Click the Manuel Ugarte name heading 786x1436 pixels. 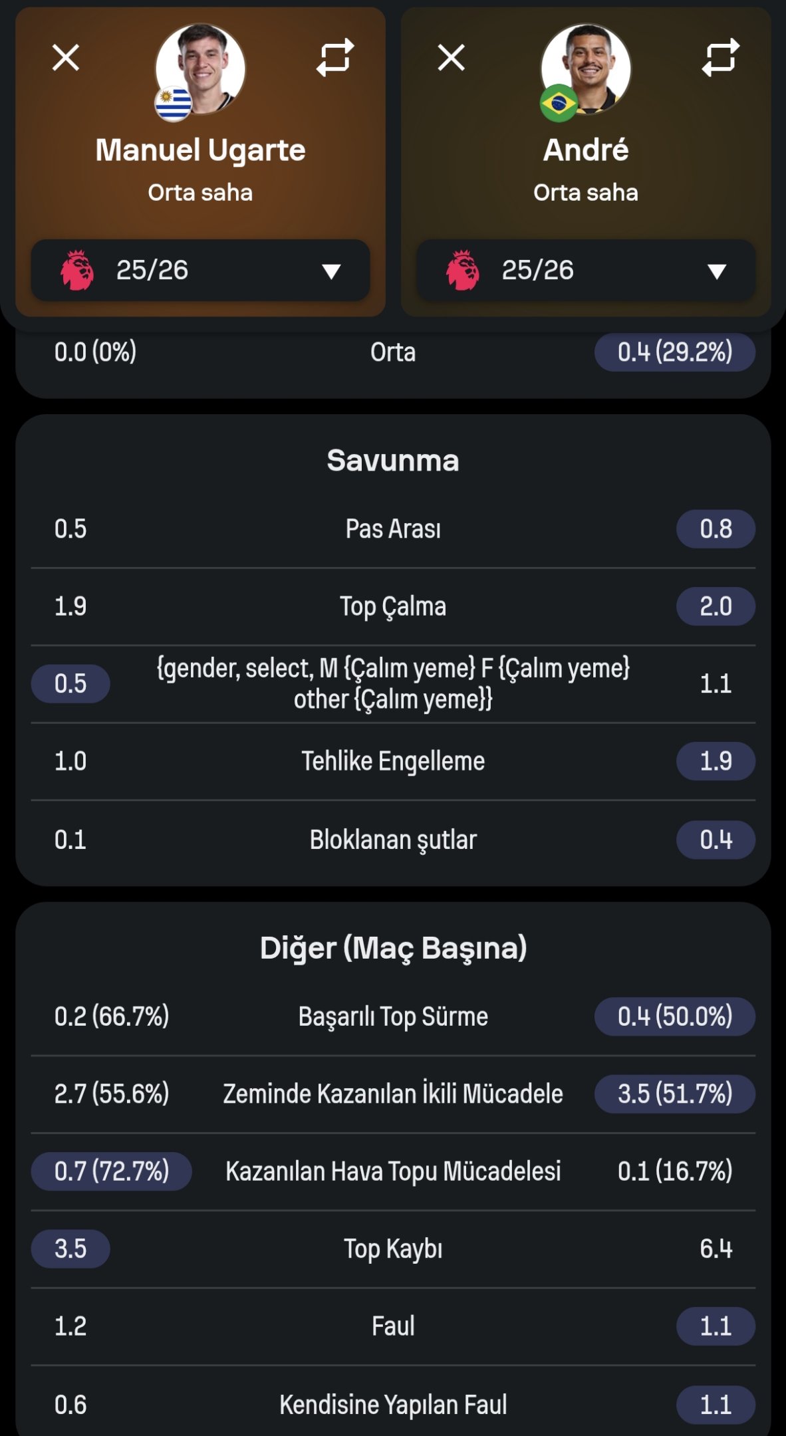point(200,150)
